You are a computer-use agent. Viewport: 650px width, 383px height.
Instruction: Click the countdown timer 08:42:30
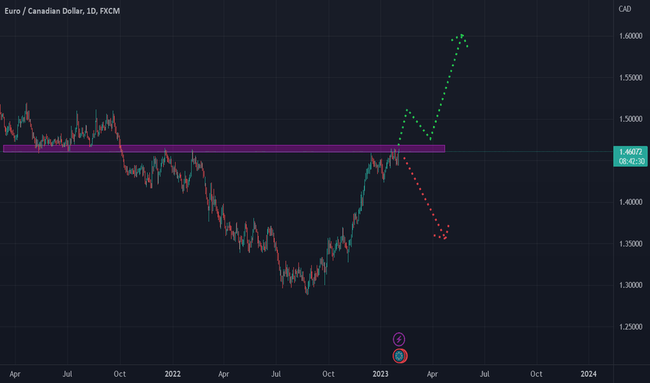click(631, 161)
